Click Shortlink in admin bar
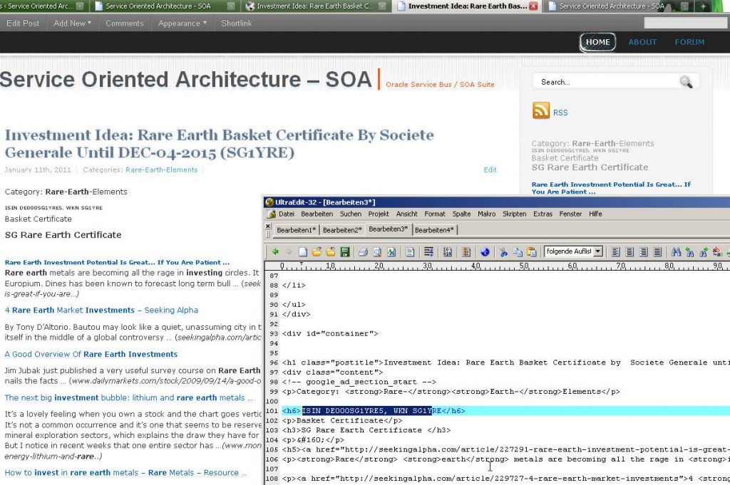The height and width of the screenshot is (485, 730). tap(236, 23)
